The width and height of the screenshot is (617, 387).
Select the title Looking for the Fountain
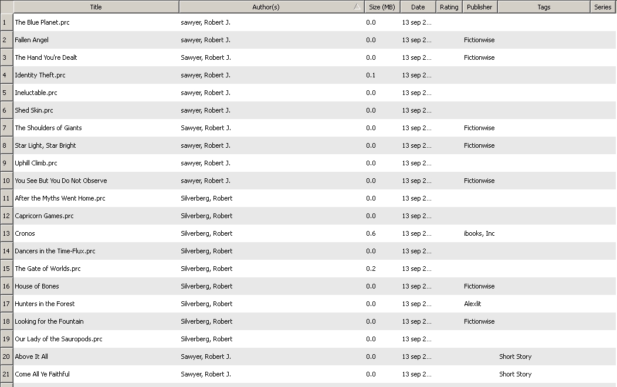pos(49,321)
